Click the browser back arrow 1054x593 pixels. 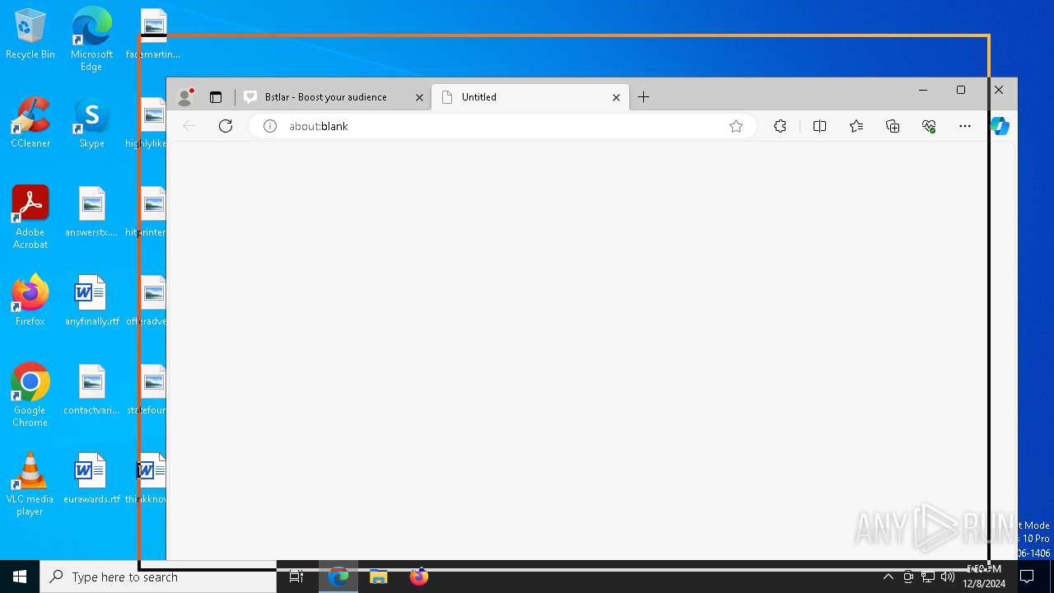(189, 126)
